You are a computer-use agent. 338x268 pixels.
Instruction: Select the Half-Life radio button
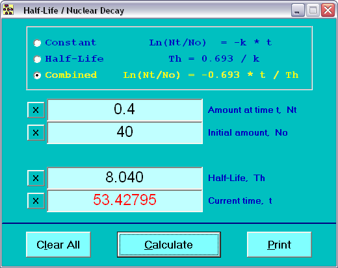[x=37, y=59]
